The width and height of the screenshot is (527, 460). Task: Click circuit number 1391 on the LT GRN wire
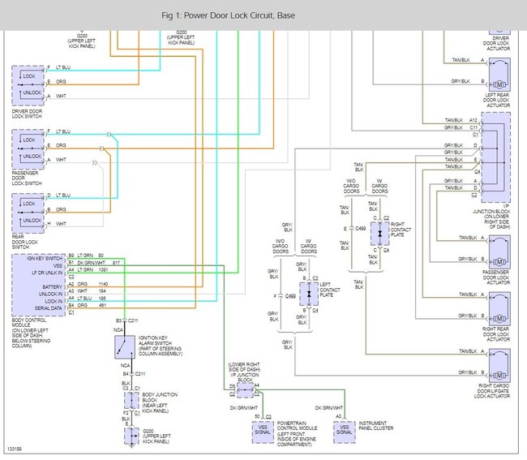(x=103, y=269)
